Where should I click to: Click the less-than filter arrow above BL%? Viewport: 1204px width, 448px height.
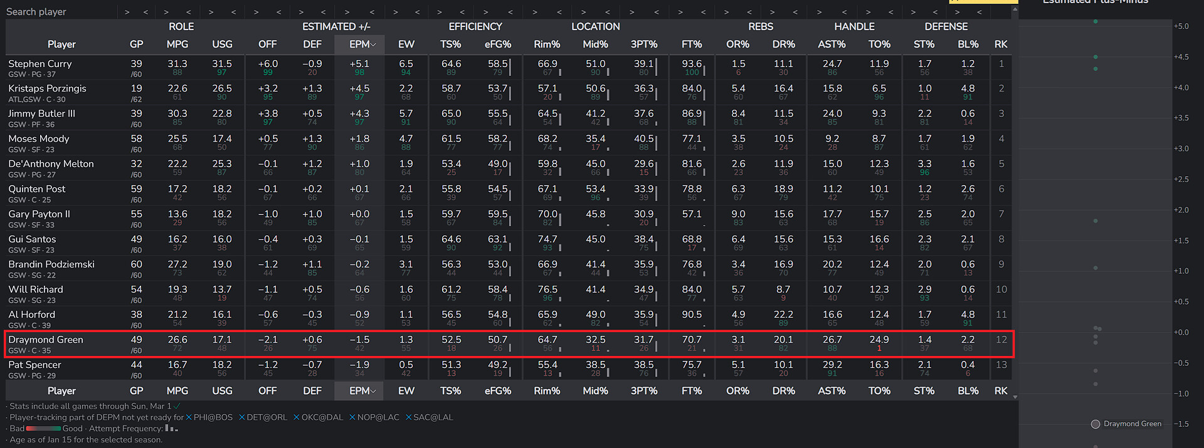tap(980, 12)
